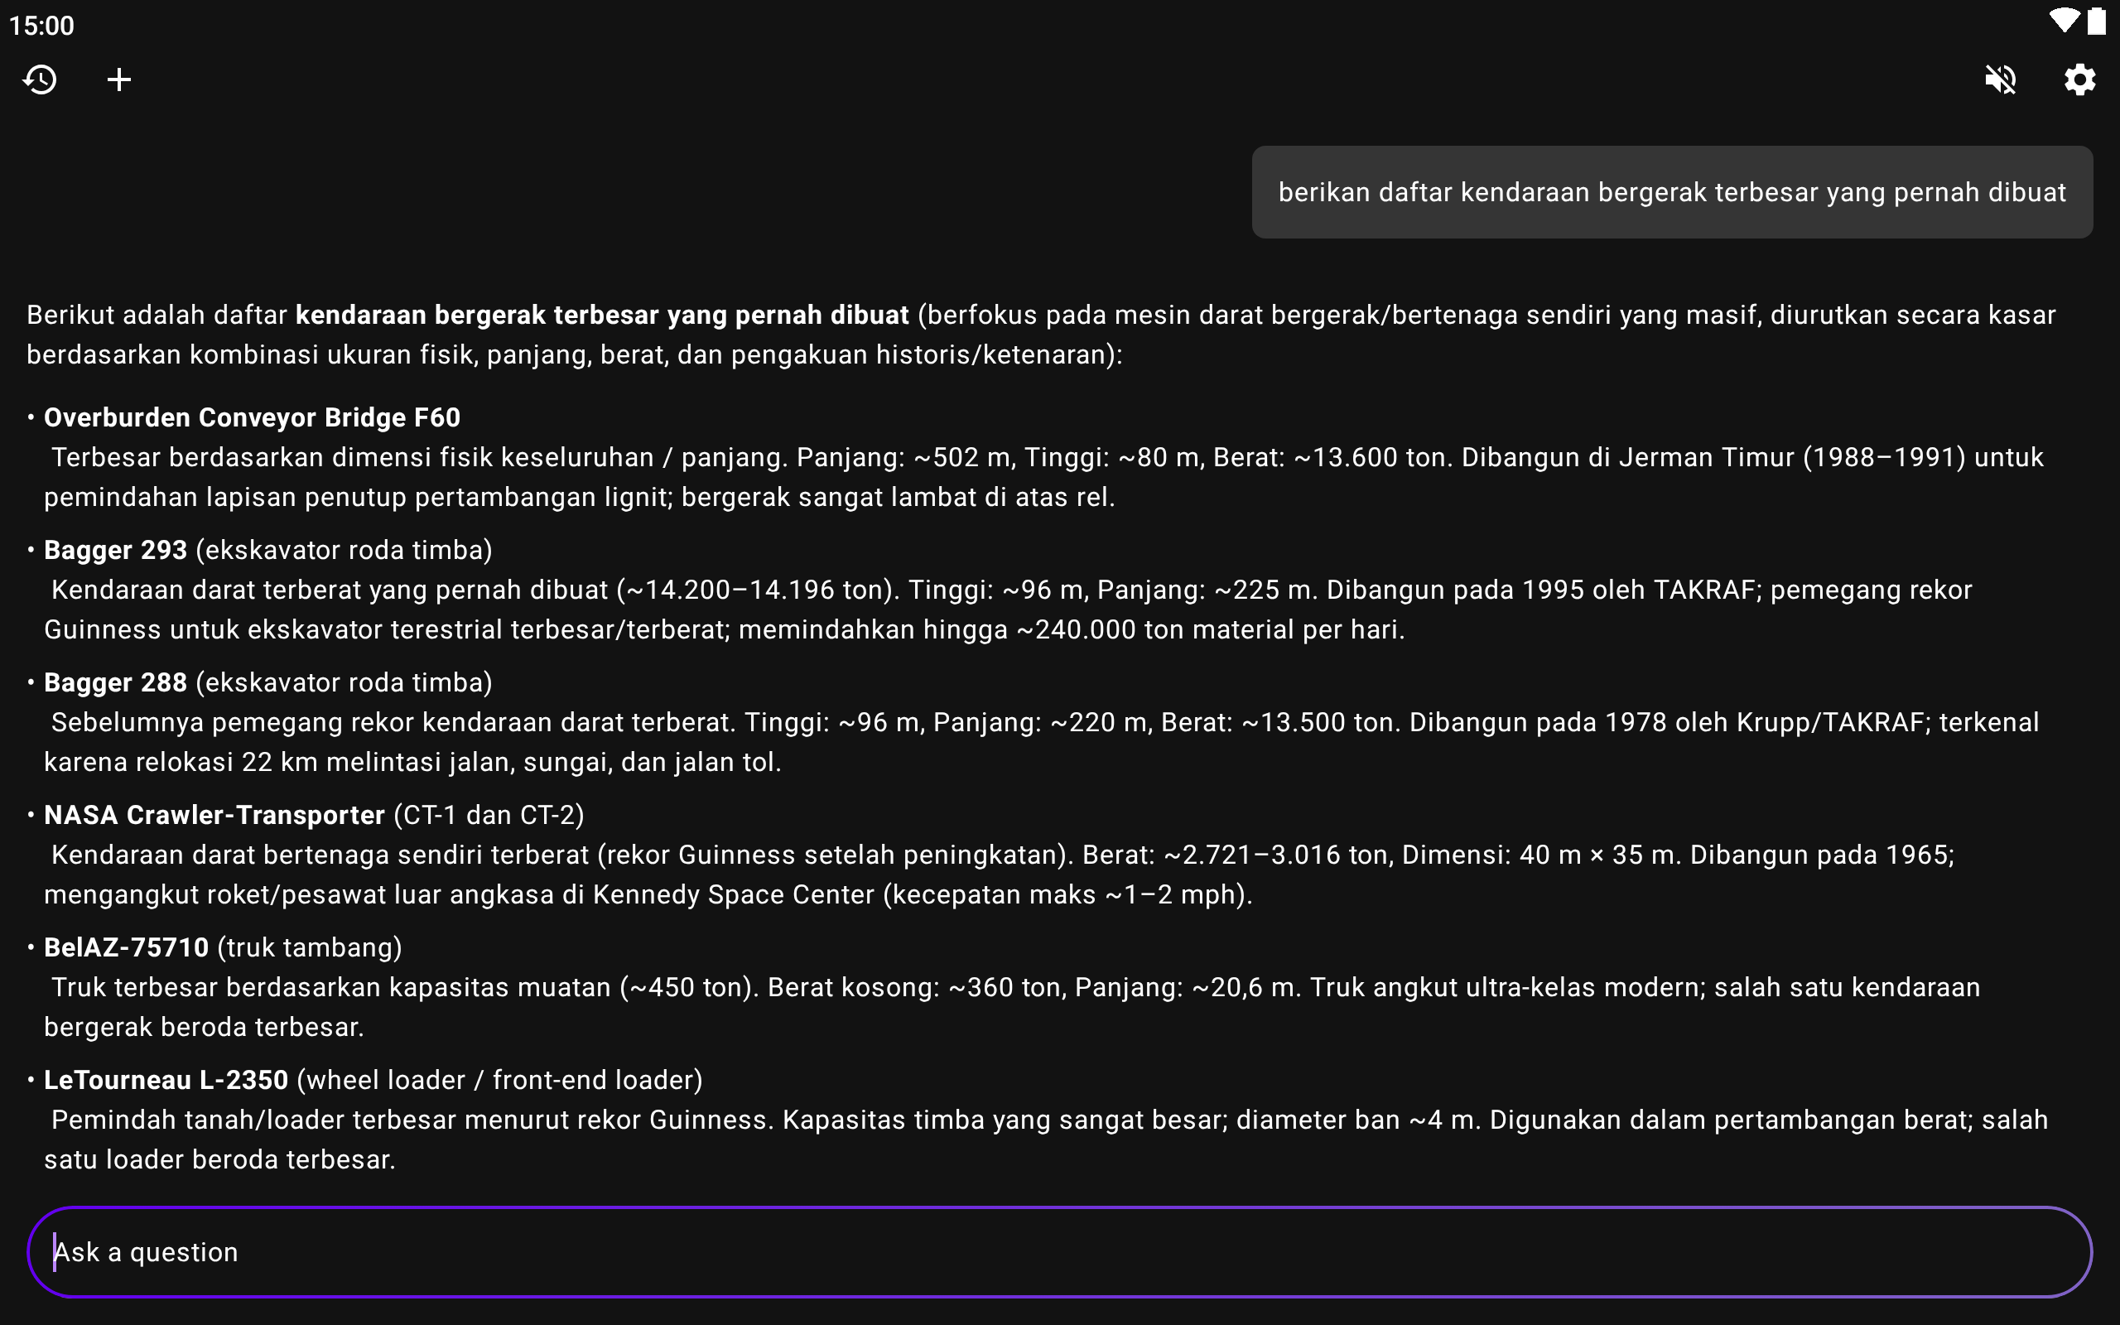This screenshot has width=2120, height=1325.
Task: Open settings gear icon
Action: (2079, 79)
